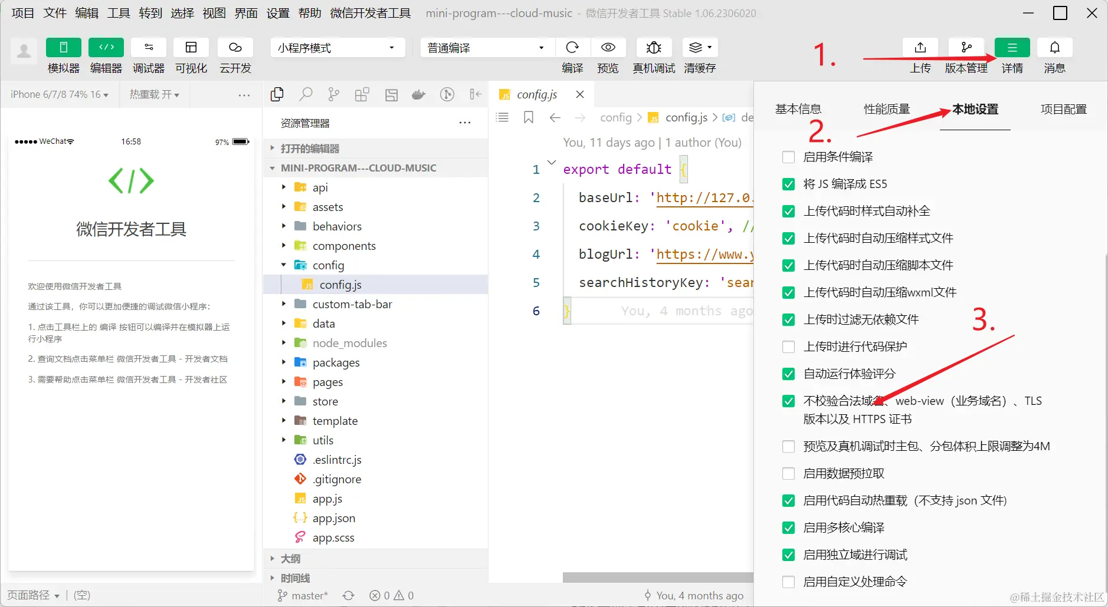Enable 启用数据预拉取 checkbox
This screenshot has width=1108, height=607.
click(x=788, y=473)
